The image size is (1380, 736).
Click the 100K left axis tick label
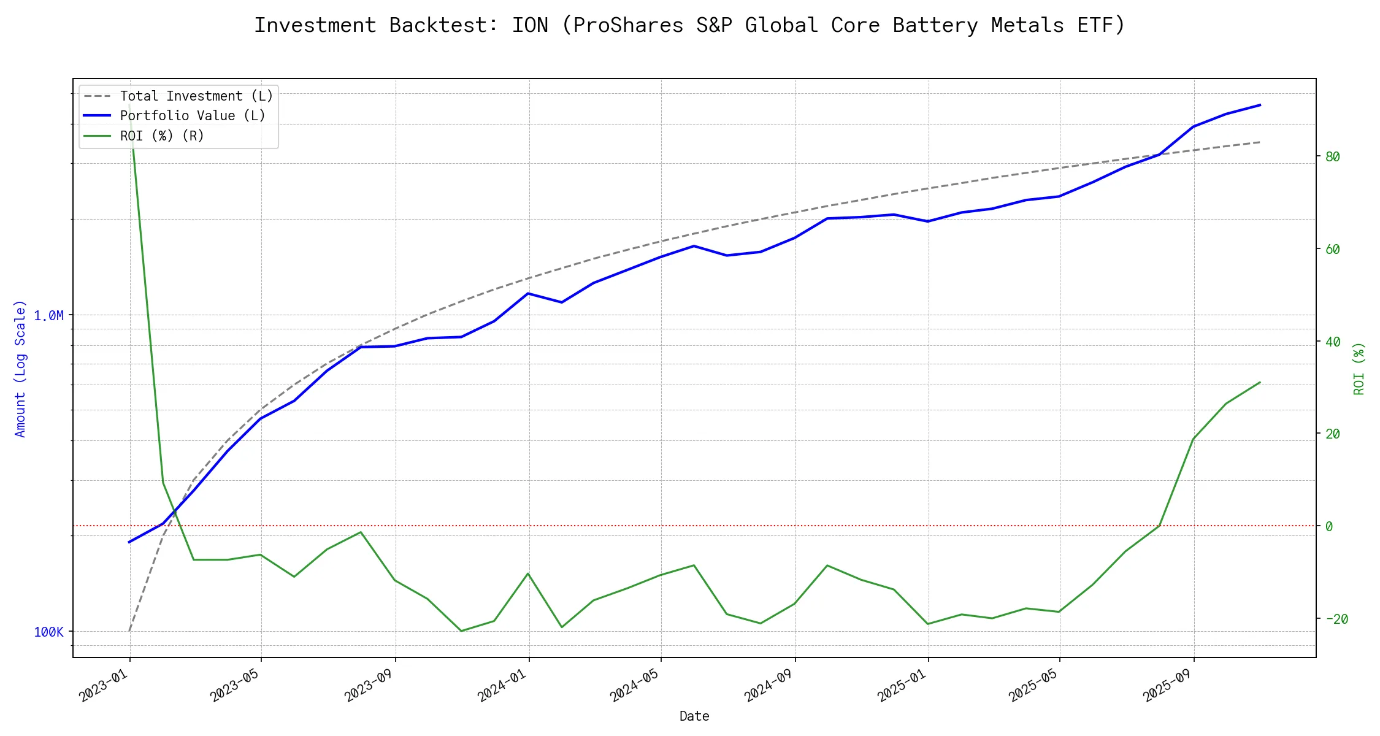click(48, 632)
